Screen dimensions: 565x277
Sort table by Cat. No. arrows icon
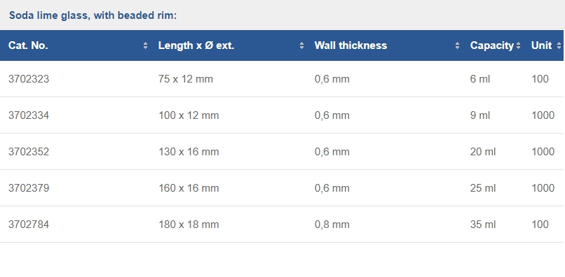[x=145, y=45]
